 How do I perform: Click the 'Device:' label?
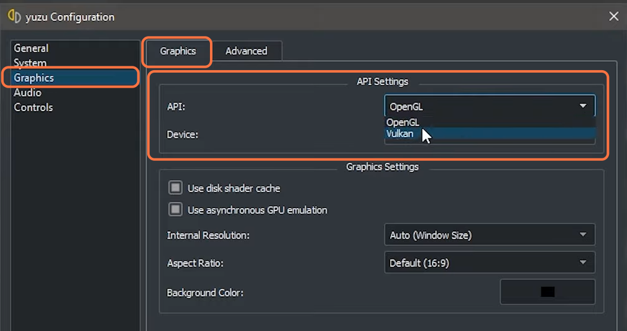click(x=182, y=135)
